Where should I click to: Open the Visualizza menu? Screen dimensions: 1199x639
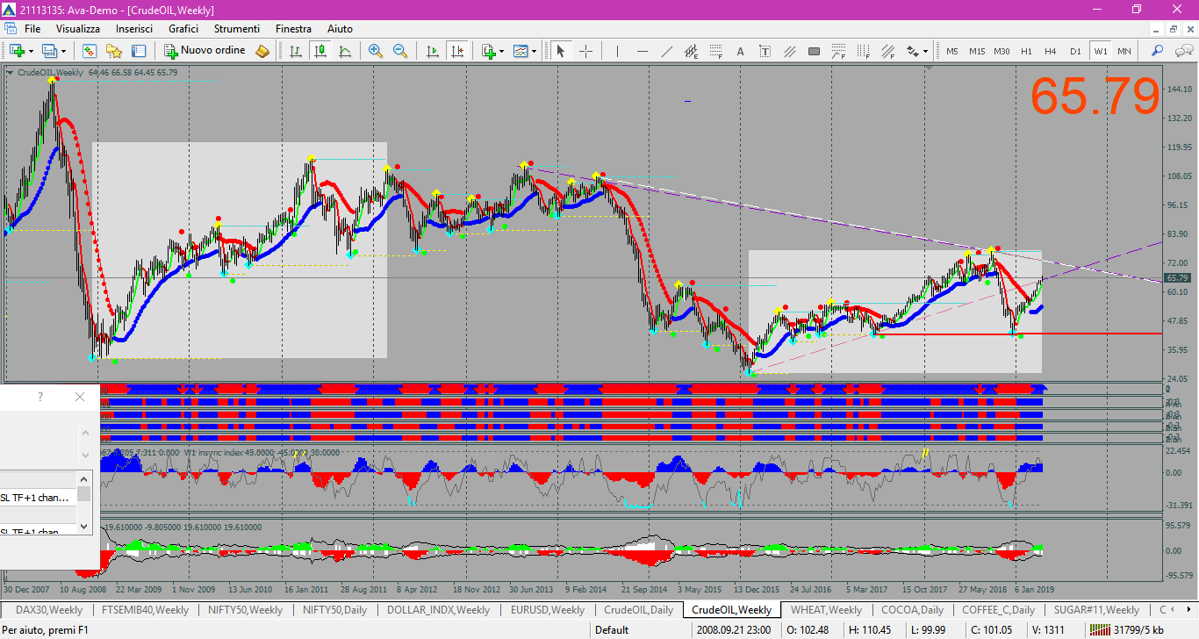point(78,29)
